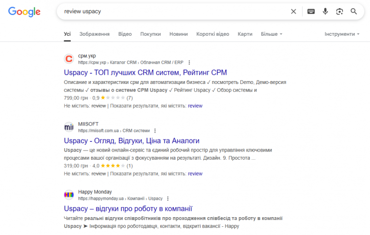Switch to the Зображення tab
The width and height of the screenshot is (370, 235).
click(94, 34)
